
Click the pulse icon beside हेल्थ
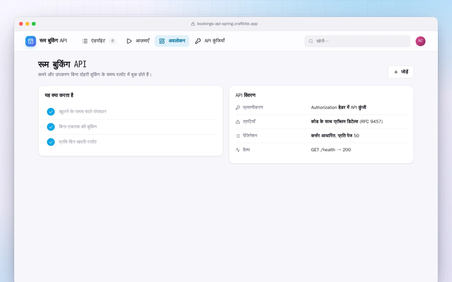point(238,150)
